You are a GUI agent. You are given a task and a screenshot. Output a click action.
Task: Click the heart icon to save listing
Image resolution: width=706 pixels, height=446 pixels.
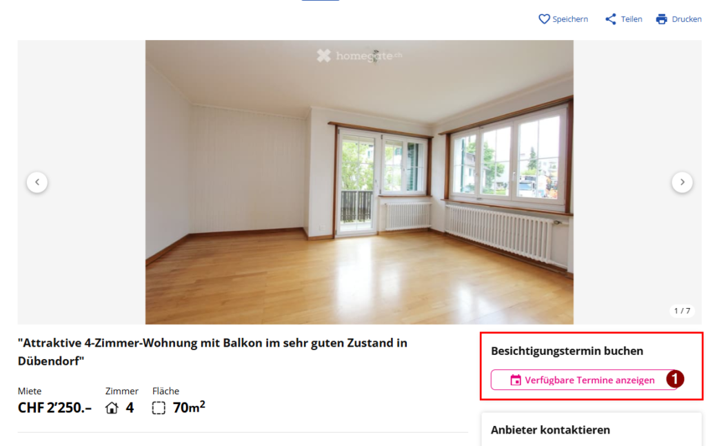pos(544,19)
